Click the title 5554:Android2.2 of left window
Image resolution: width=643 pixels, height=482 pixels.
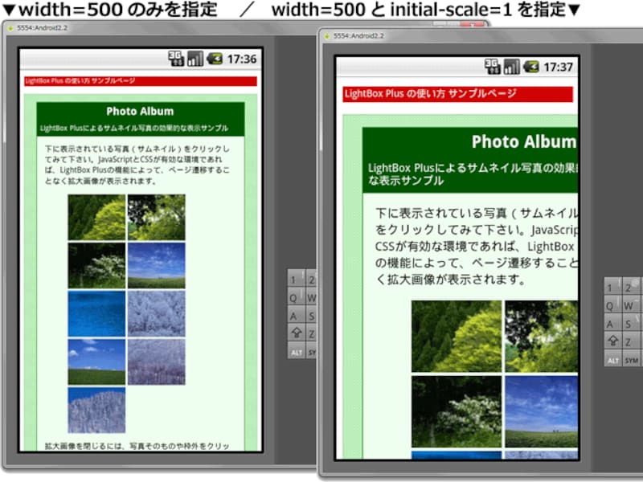[43, 28]
